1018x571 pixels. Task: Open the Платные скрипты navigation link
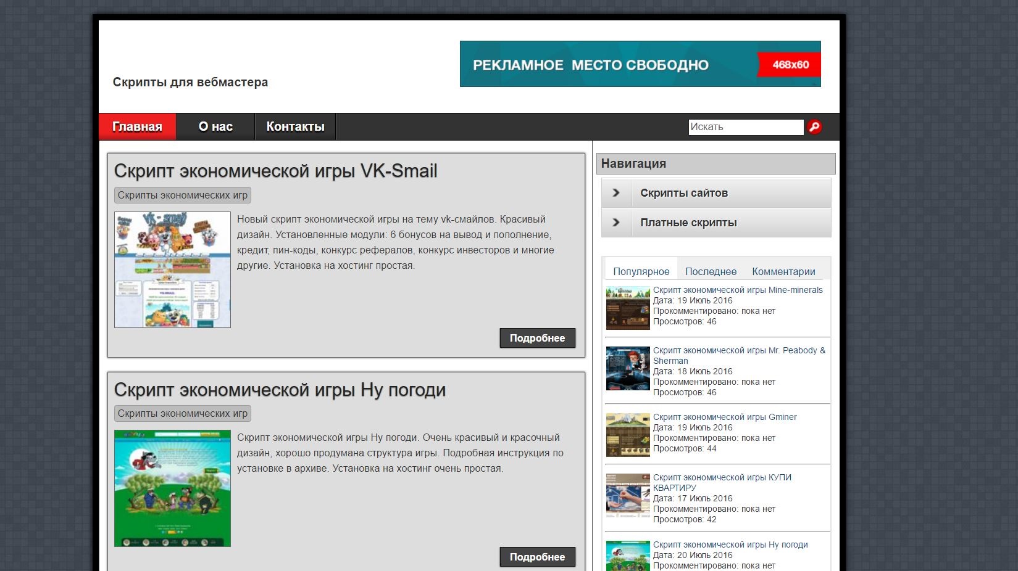[688, 223]
